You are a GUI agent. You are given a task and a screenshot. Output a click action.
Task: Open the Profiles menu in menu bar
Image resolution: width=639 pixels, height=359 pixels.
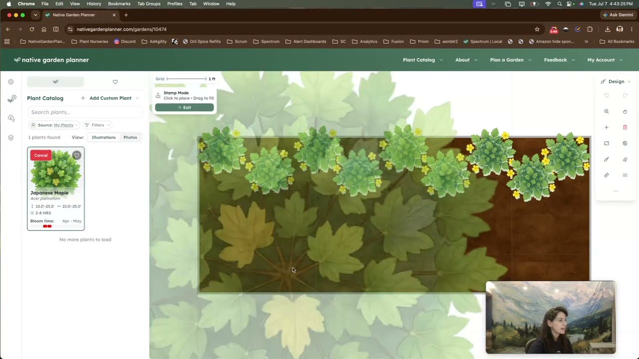coord(175,3)
